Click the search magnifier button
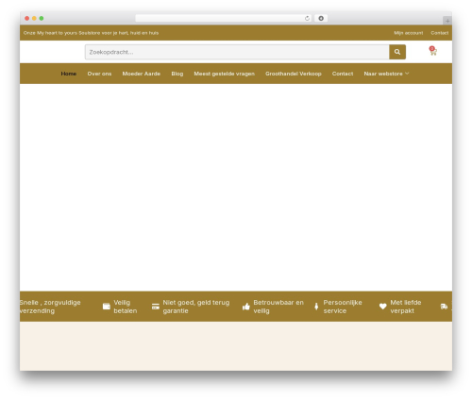This screenshot has width=472, height=399. click(x=397, y=52)
